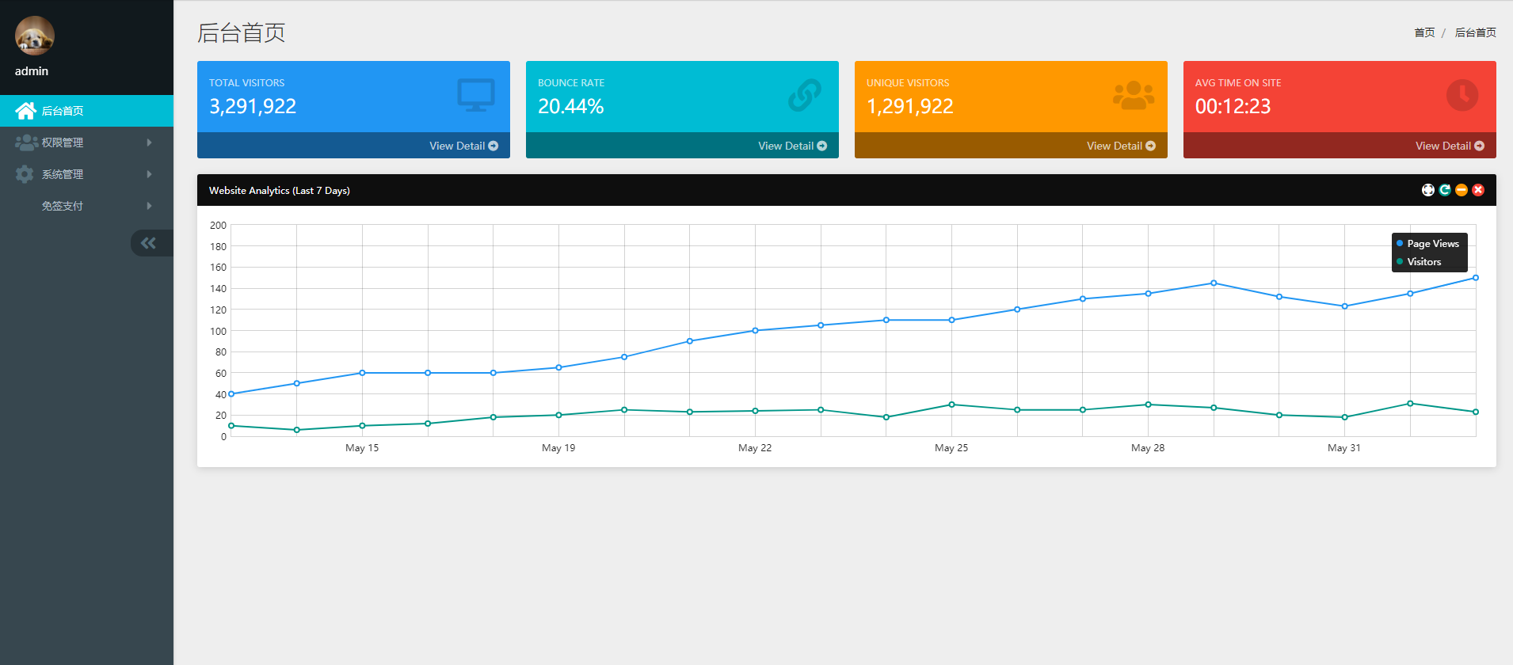Click the gear icon beside 系统管理
This screenshot has width=1513, height=665.
click(x=25, y=174)
